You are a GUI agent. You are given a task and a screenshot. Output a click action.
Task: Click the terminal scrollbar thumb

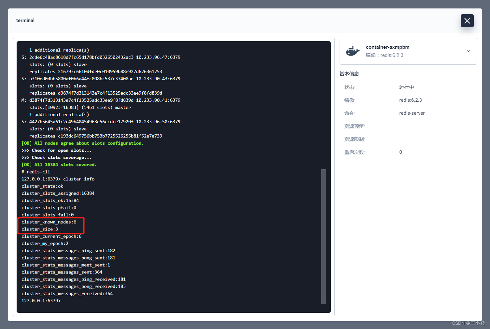(323, 236)
